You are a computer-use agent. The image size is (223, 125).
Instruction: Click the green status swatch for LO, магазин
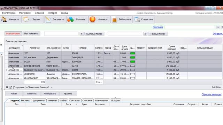[x=132, y=57]
